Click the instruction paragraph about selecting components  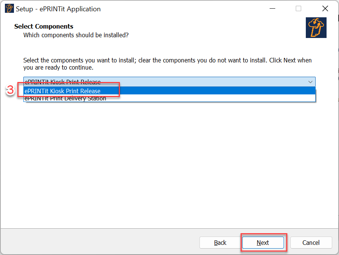(167, 64)
